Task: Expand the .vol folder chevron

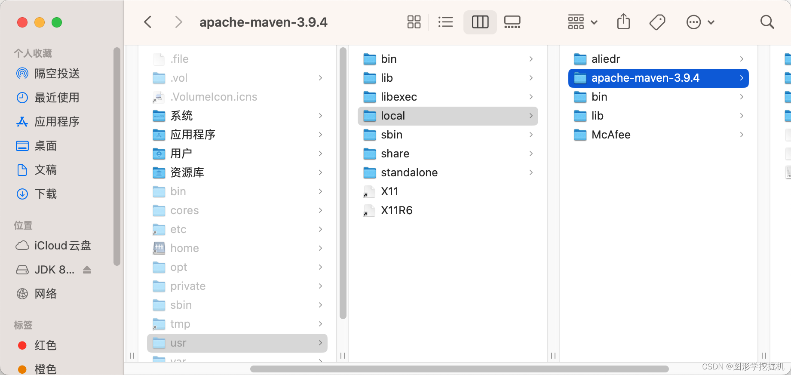Action: tap(320, 78)
